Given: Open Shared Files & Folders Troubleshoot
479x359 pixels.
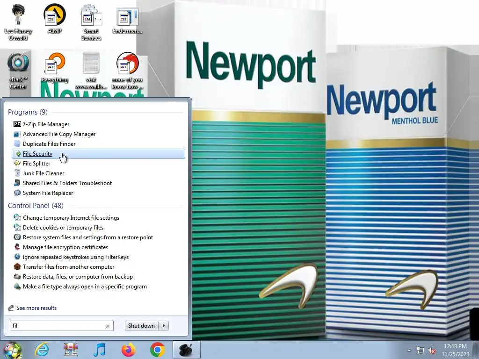Looking at the screenshot, I should pos(98,183).
